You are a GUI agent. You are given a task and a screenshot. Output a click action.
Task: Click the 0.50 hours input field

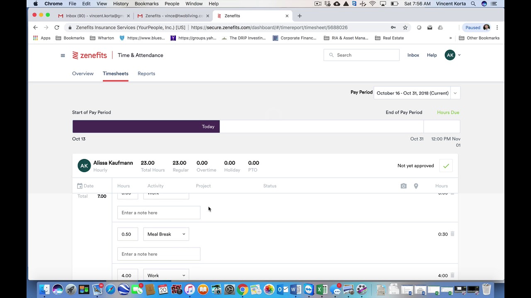[x=127, y=234]
